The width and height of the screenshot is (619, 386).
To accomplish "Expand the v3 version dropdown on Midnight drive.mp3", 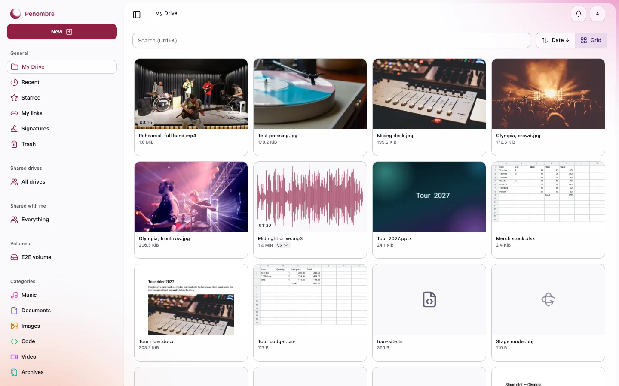I will click(x=282, y=245).
